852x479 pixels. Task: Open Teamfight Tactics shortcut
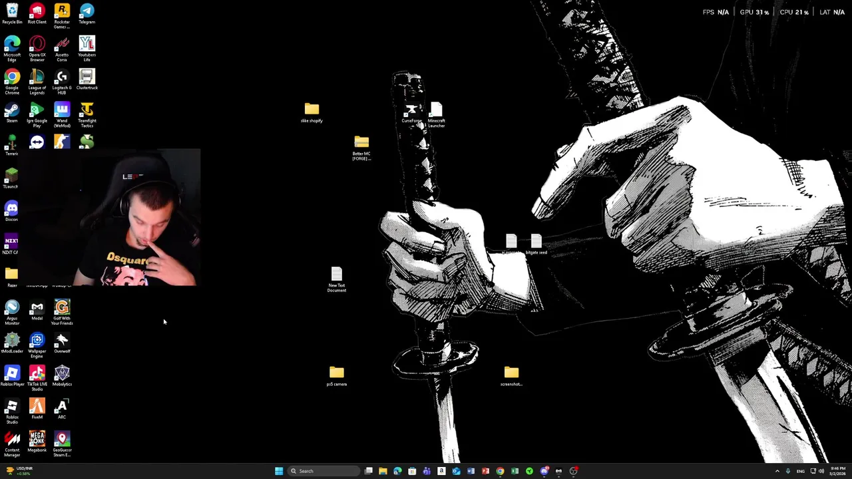pos(87,114)
